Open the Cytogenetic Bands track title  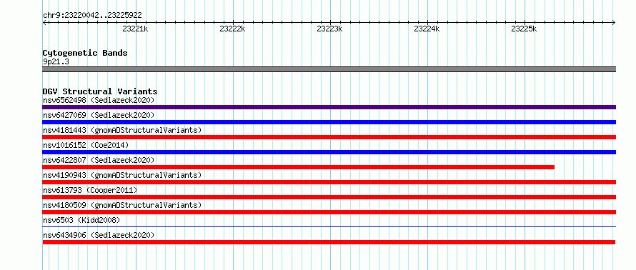(85, 53)
